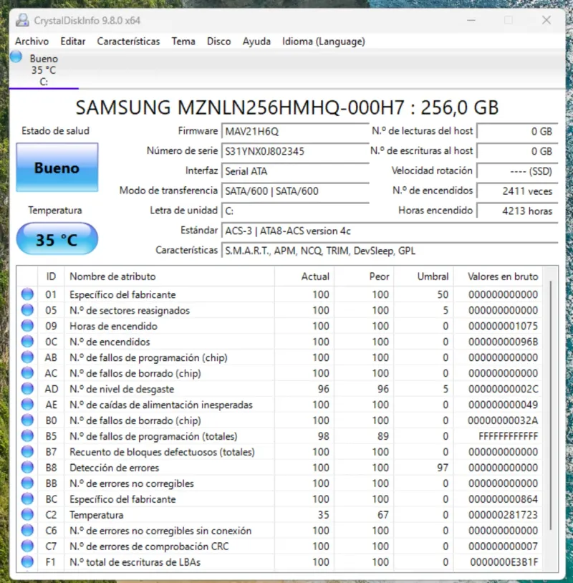Click the CrystalDiskInfo app icon in title bar

coord(23,20)
